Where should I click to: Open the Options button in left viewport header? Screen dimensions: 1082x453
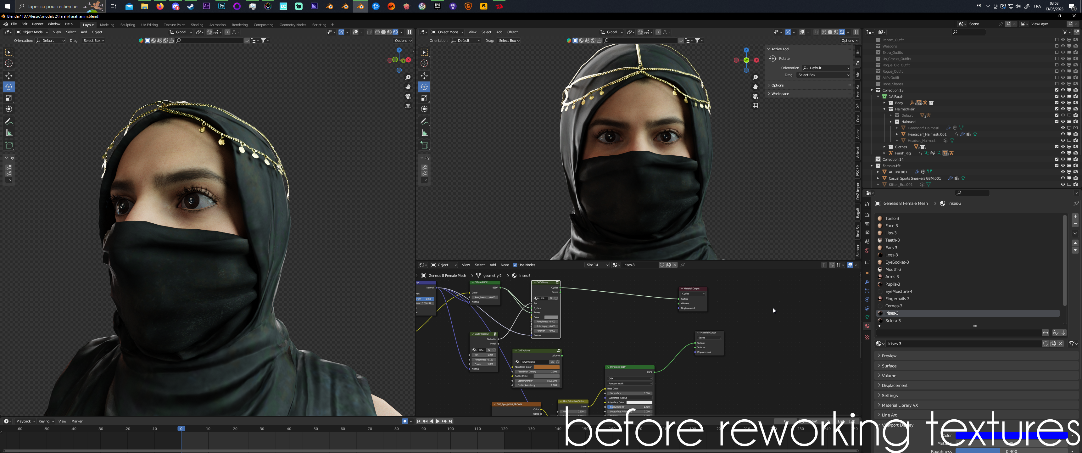(403, 41)
